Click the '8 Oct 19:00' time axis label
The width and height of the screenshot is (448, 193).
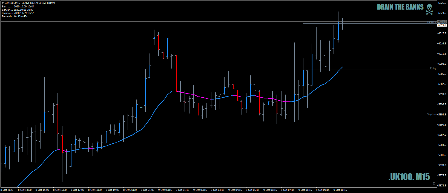coord(112,190)
